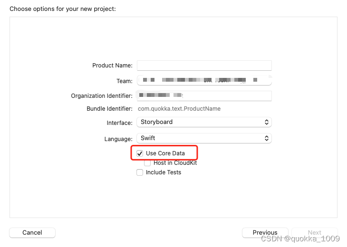Go back with the Previous button
Viewport: 347px width, 247px height.
tap(265, 233)
